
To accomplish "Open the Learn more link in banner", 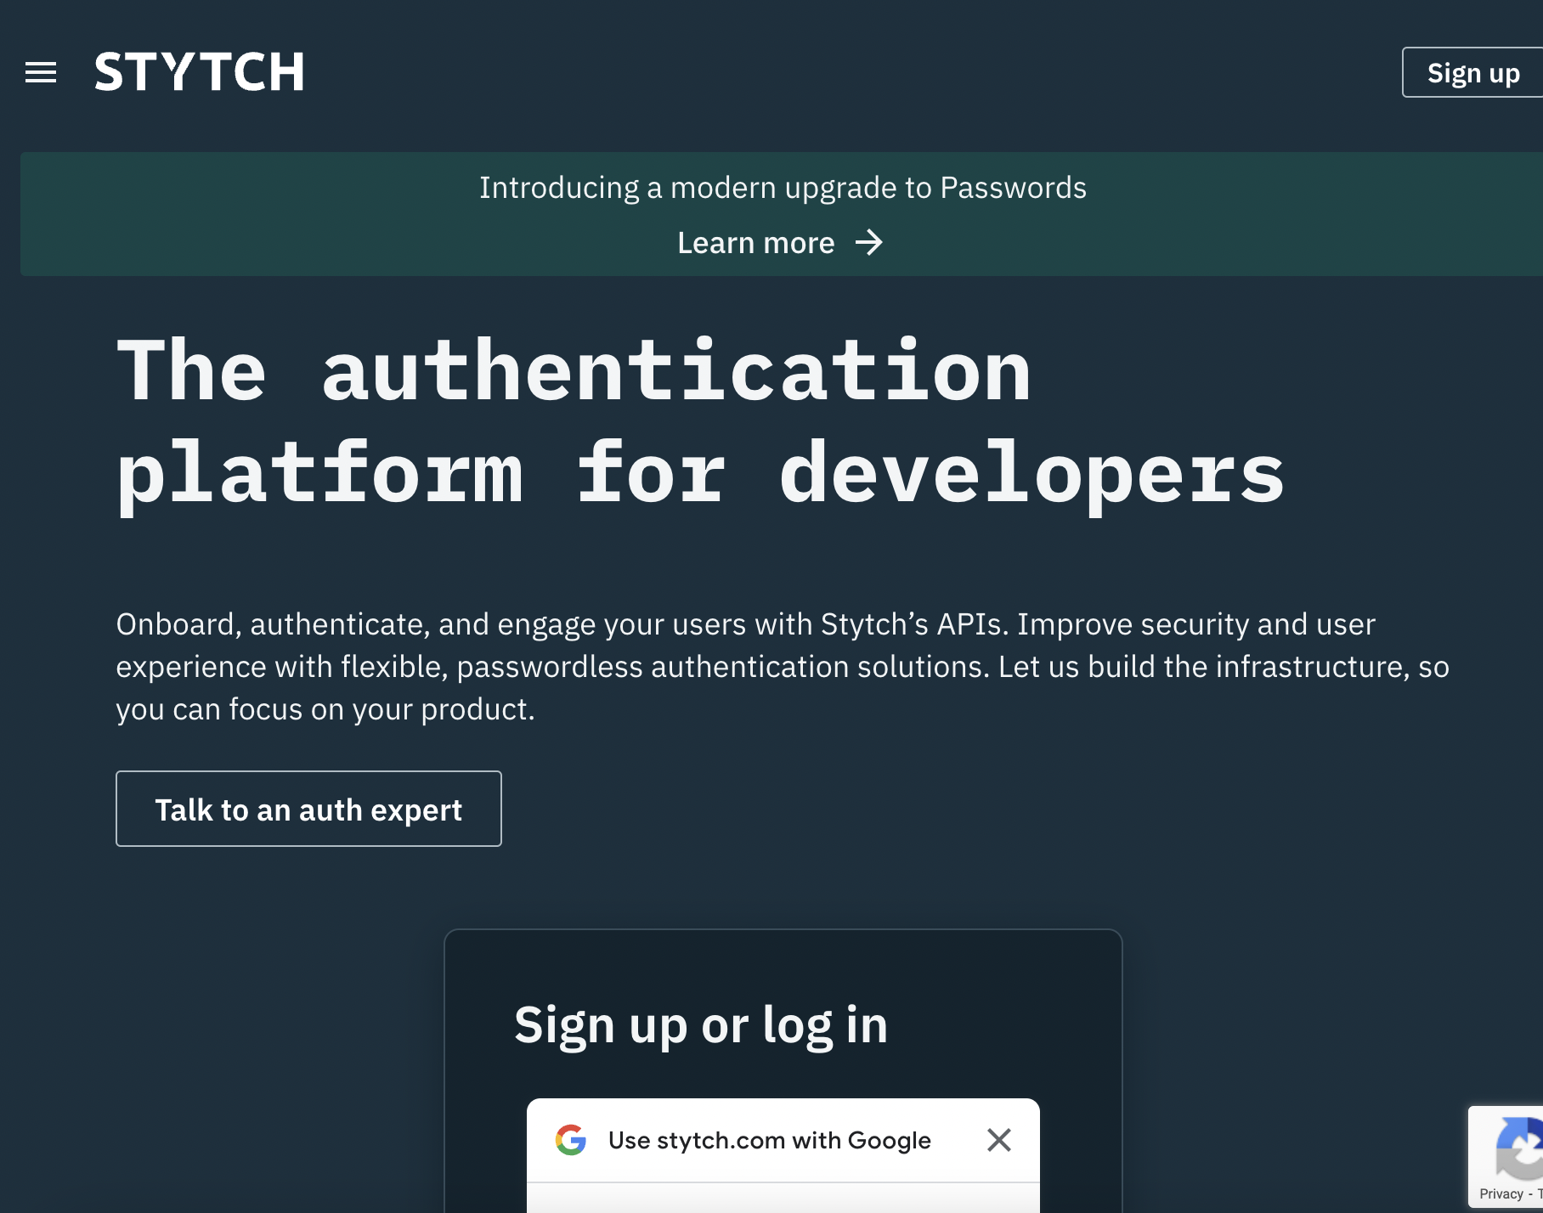I will click(x=780, y=243).
